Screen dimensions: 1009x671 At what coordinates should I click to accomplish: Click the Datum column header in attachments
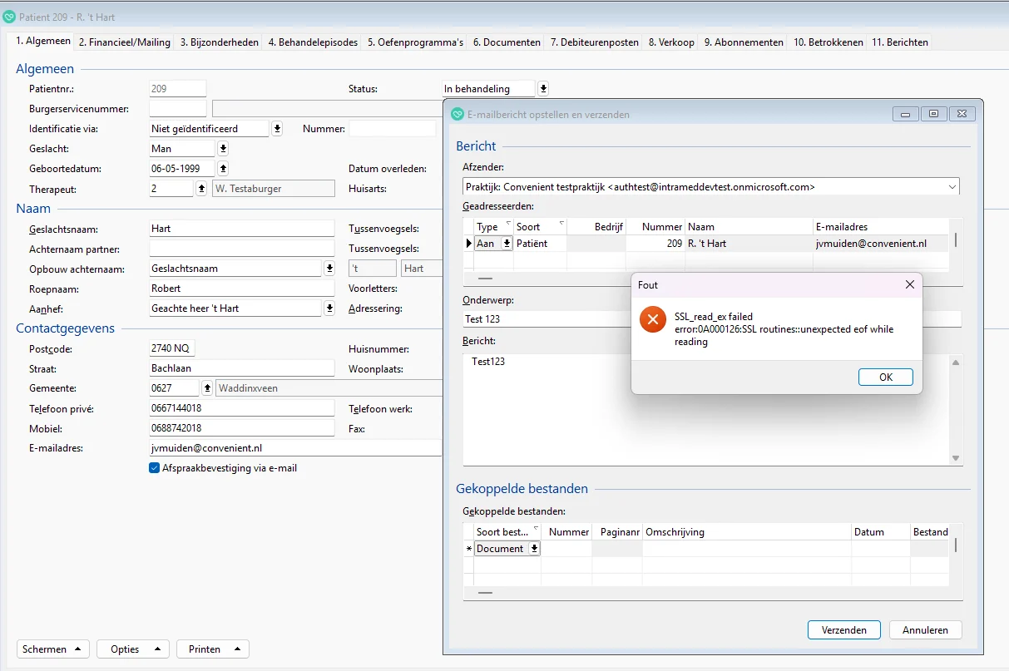click(881, 532)
